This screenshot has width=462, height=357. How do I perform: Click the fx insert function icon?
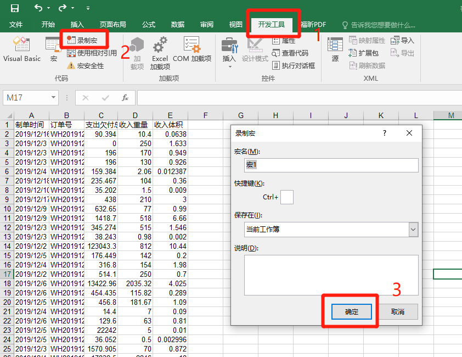[x=125, y=98]
